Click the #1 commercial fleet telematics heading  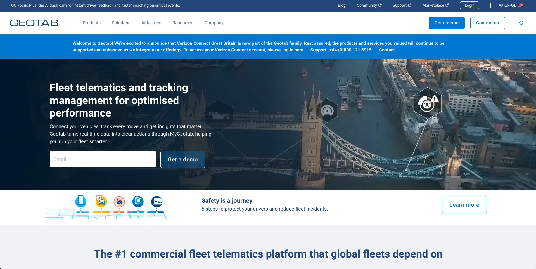point(268,254)
